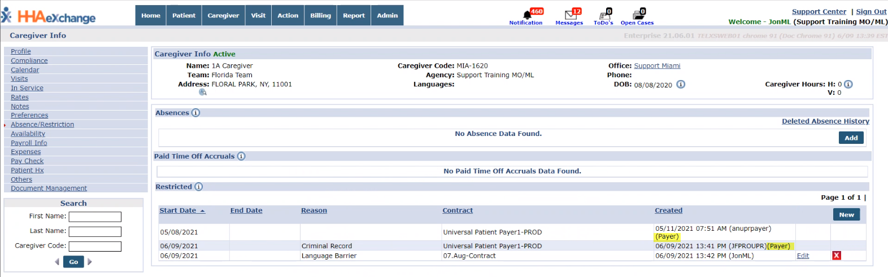Screen dimensions: 888x277
Task: Open the Billing menu
Action: [x=320, y=15]
